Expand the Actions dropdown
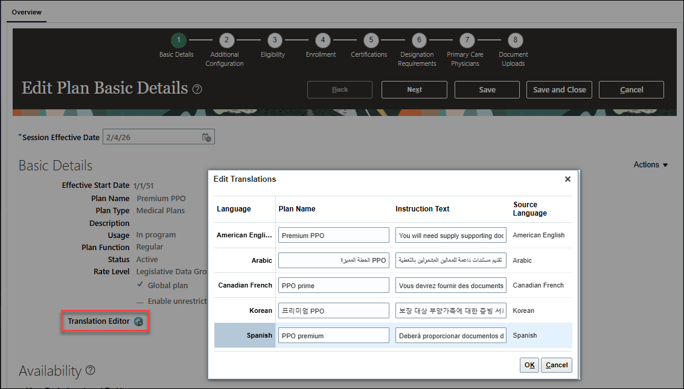The width and height of the screenshot is (684, 389). [650, 164]
